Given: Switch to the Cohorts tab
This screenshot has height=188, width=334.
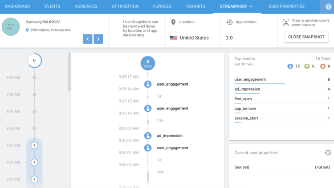Looking at the screenshot, I should (196, 6).
